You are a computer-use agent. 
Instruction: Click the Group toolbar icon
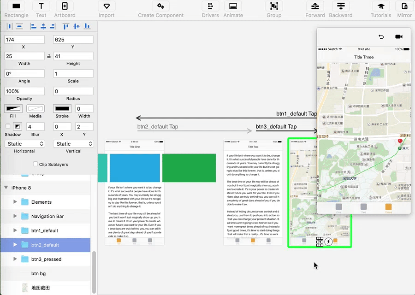274,6
